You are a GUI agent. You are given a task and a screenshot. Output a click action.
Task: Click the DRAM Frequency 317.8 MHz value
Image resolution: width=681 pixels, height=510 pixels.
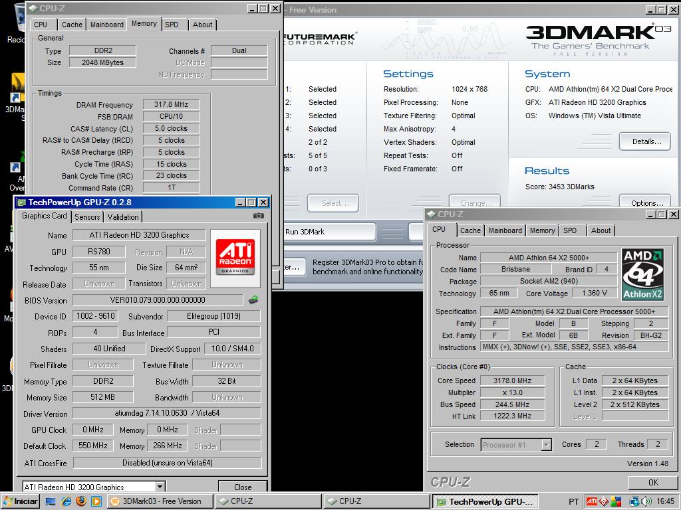tap(171, 104)
